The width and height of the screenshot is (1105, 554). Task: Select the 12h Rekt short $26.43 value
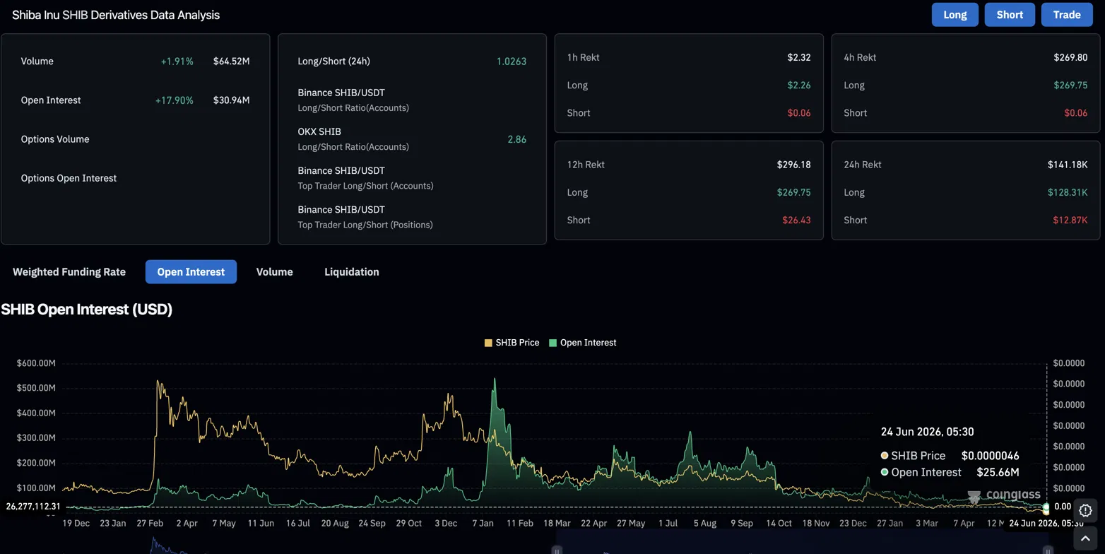point(796,220)
